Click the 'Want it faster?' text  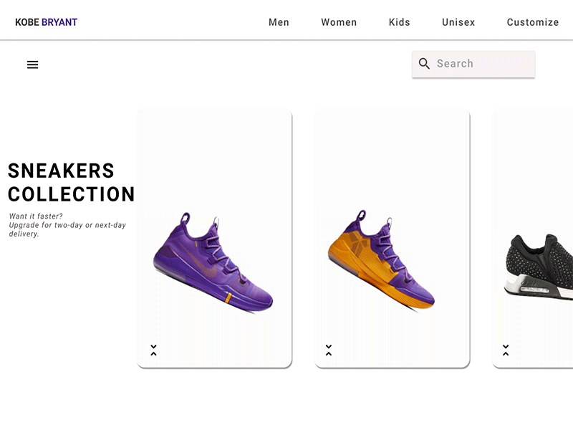36,216
